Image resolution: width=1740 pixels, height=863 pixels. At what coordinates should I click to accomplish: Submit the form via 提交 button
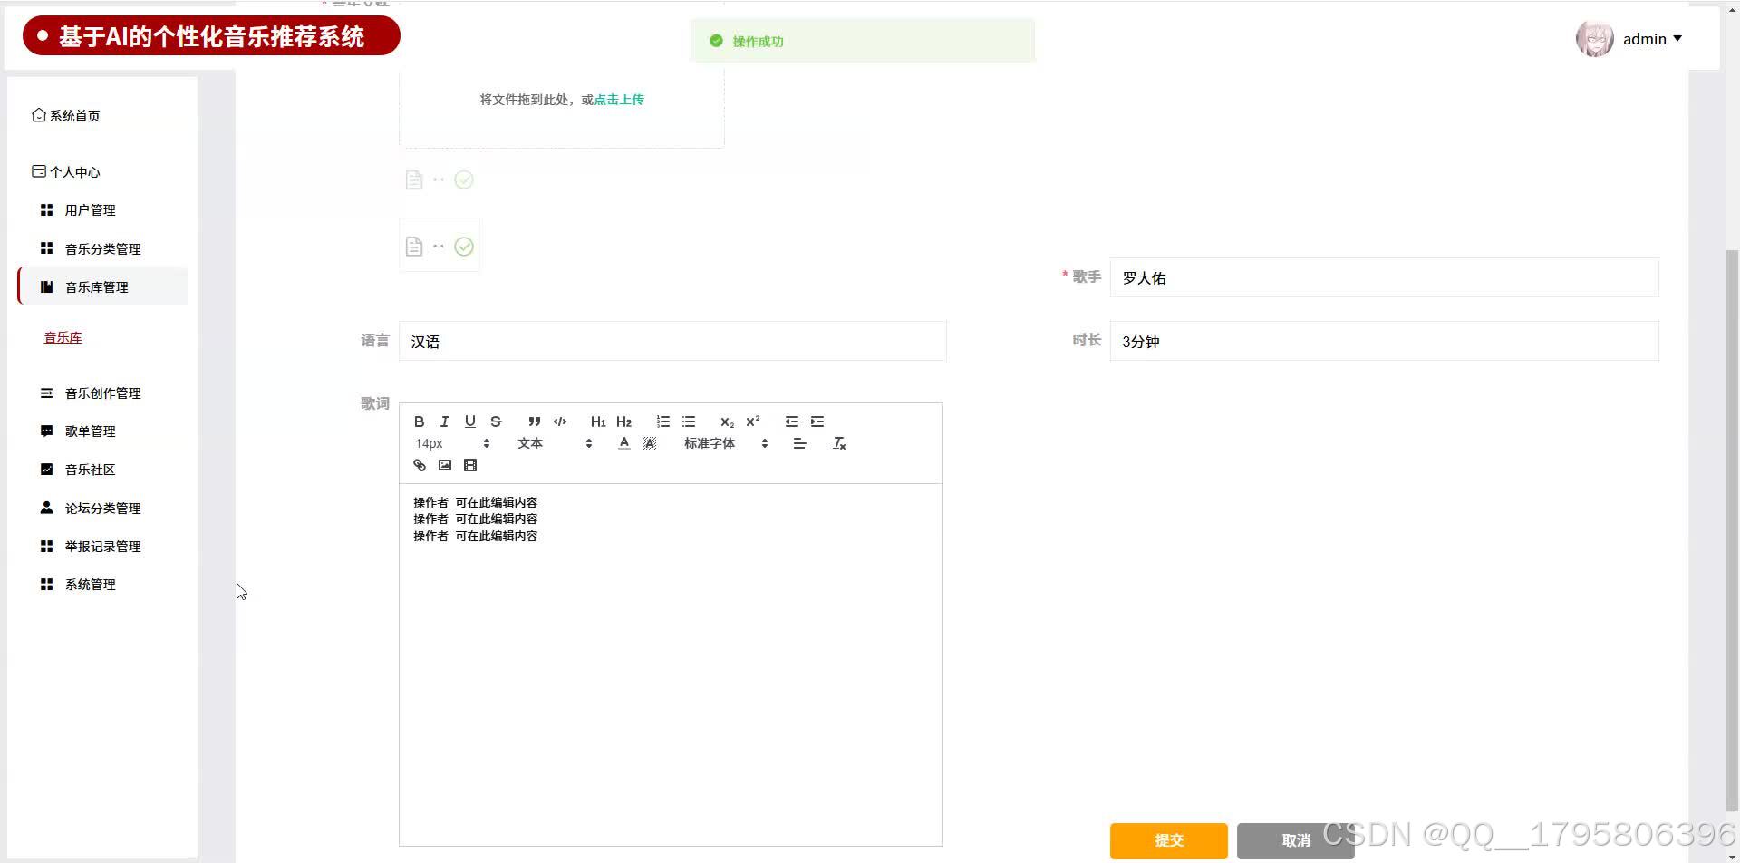pyautogui.click(x=1168, y=840)
